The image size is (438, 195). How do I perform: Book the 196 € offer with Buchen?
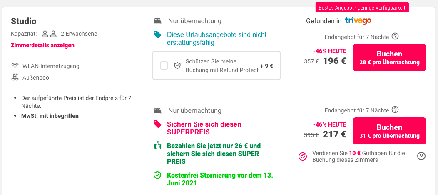click(389, 58)
